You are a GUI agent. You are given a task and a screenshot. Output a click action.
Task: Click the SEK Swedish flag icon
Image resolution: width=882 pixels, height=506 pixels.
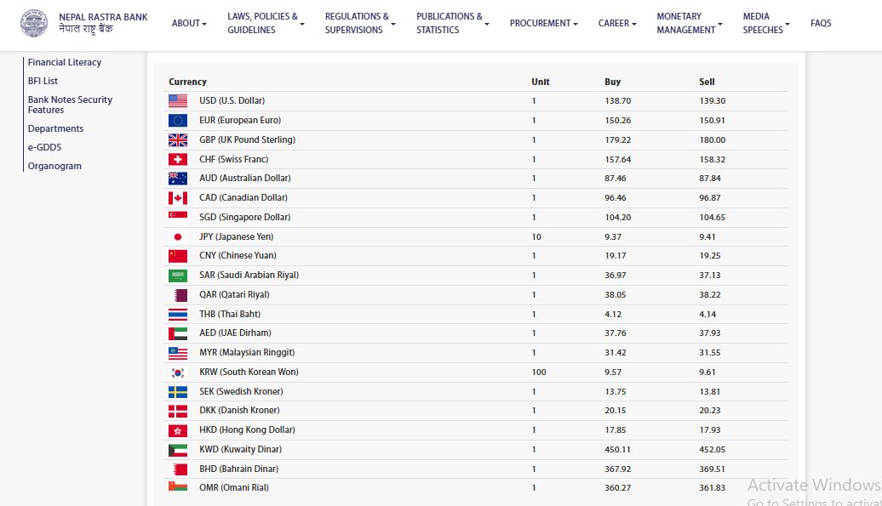click(178, 391)
